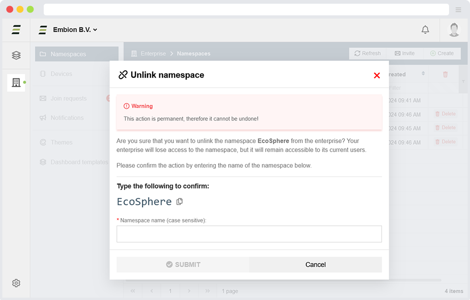Open settings via the gear icon
The height and width of the screenshot is (300, 470).
point(16,283)
